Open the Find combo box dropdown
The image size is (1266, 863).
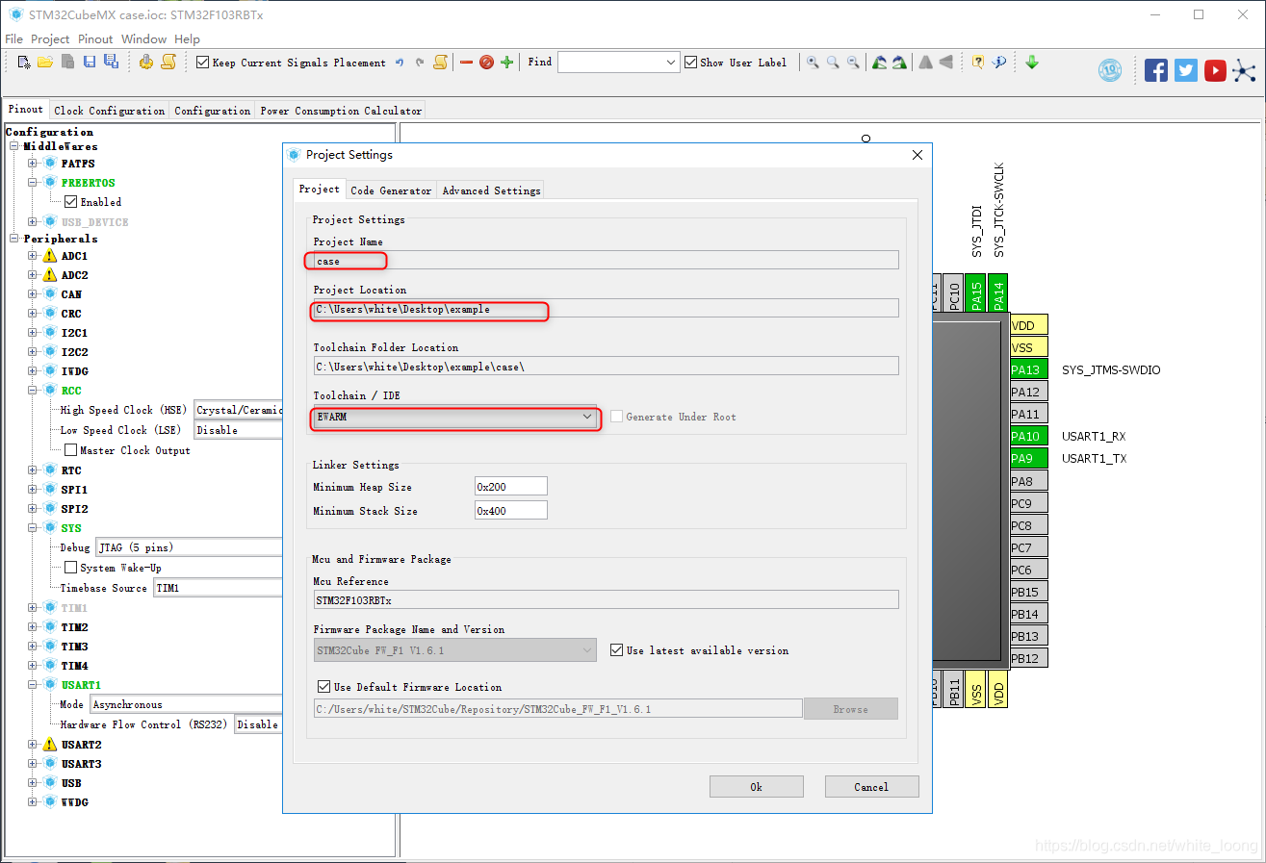point(672,63)
